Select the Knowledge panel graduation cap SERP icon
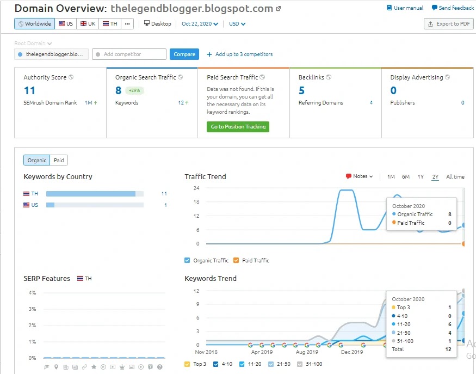 47,367
